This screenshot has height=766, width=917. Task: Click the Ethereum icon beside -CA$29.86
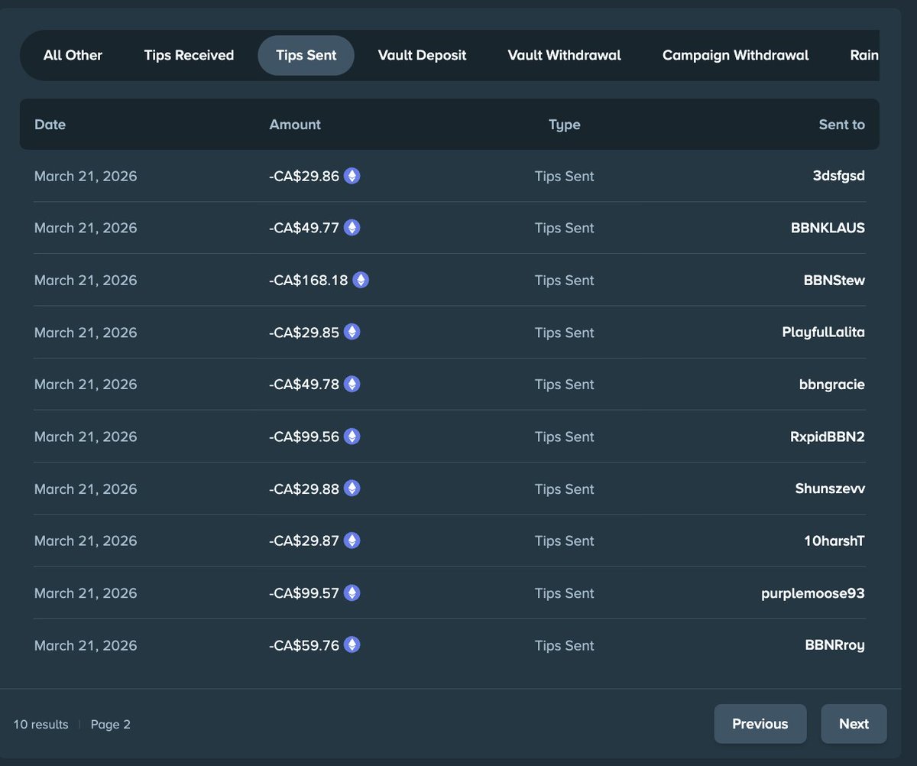click(x=352, y=176)
